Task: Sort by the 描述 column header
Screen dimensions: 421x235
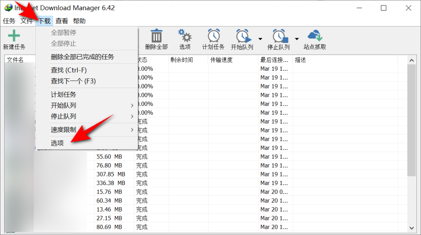Action: (345, 60)
